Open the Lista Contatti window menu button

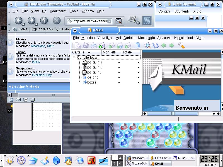(x=160, y=4)
